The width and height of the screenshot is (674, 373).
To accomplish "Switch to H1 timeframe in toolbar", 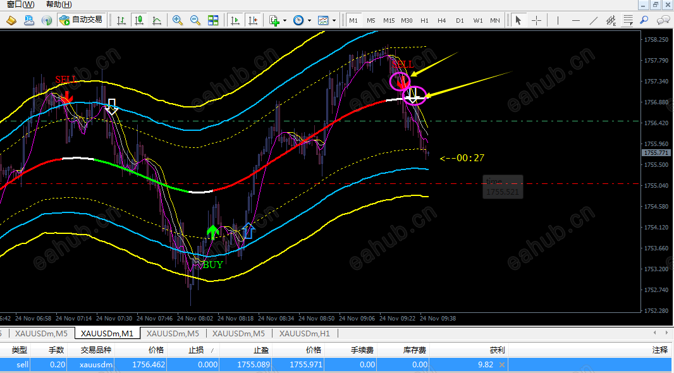I will (x=425, y=20).
